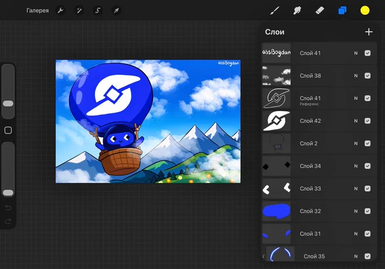Click the Слои panel title
This screenshot has height=269, width=385.
[275, 32]
